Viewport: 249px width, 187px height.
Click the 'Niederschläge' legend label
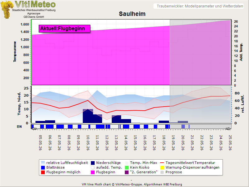tap(108, 163)
